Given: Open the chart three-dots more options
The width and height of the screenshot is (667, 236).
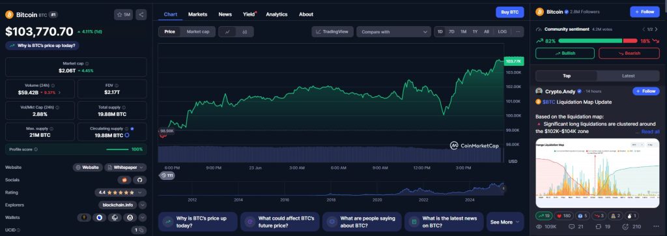Looking at the screenshot, I should pos(518,31).
